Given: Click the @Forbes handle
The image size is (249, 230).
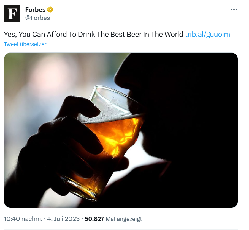Looking at the screenshot, I should pos(37,18).
